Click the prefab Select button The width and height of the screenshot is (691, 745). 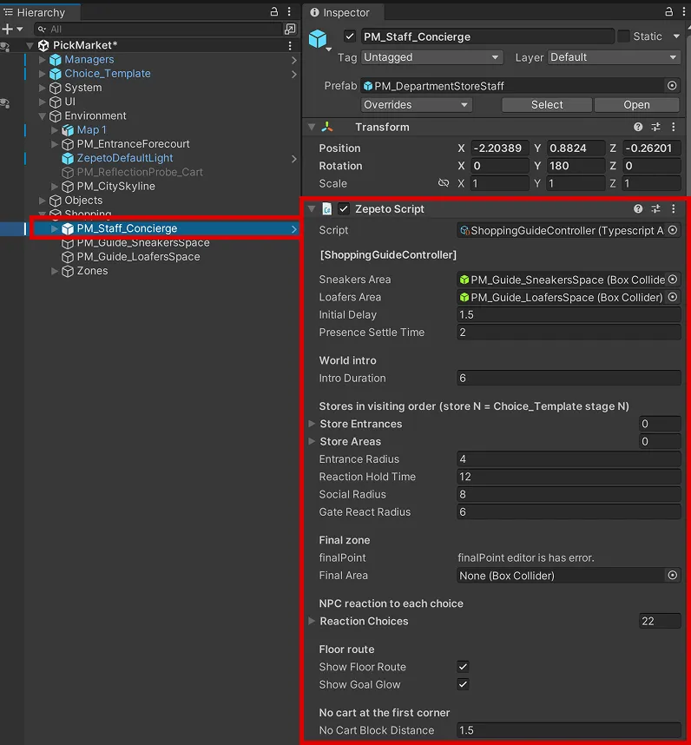tap(547, 104)
